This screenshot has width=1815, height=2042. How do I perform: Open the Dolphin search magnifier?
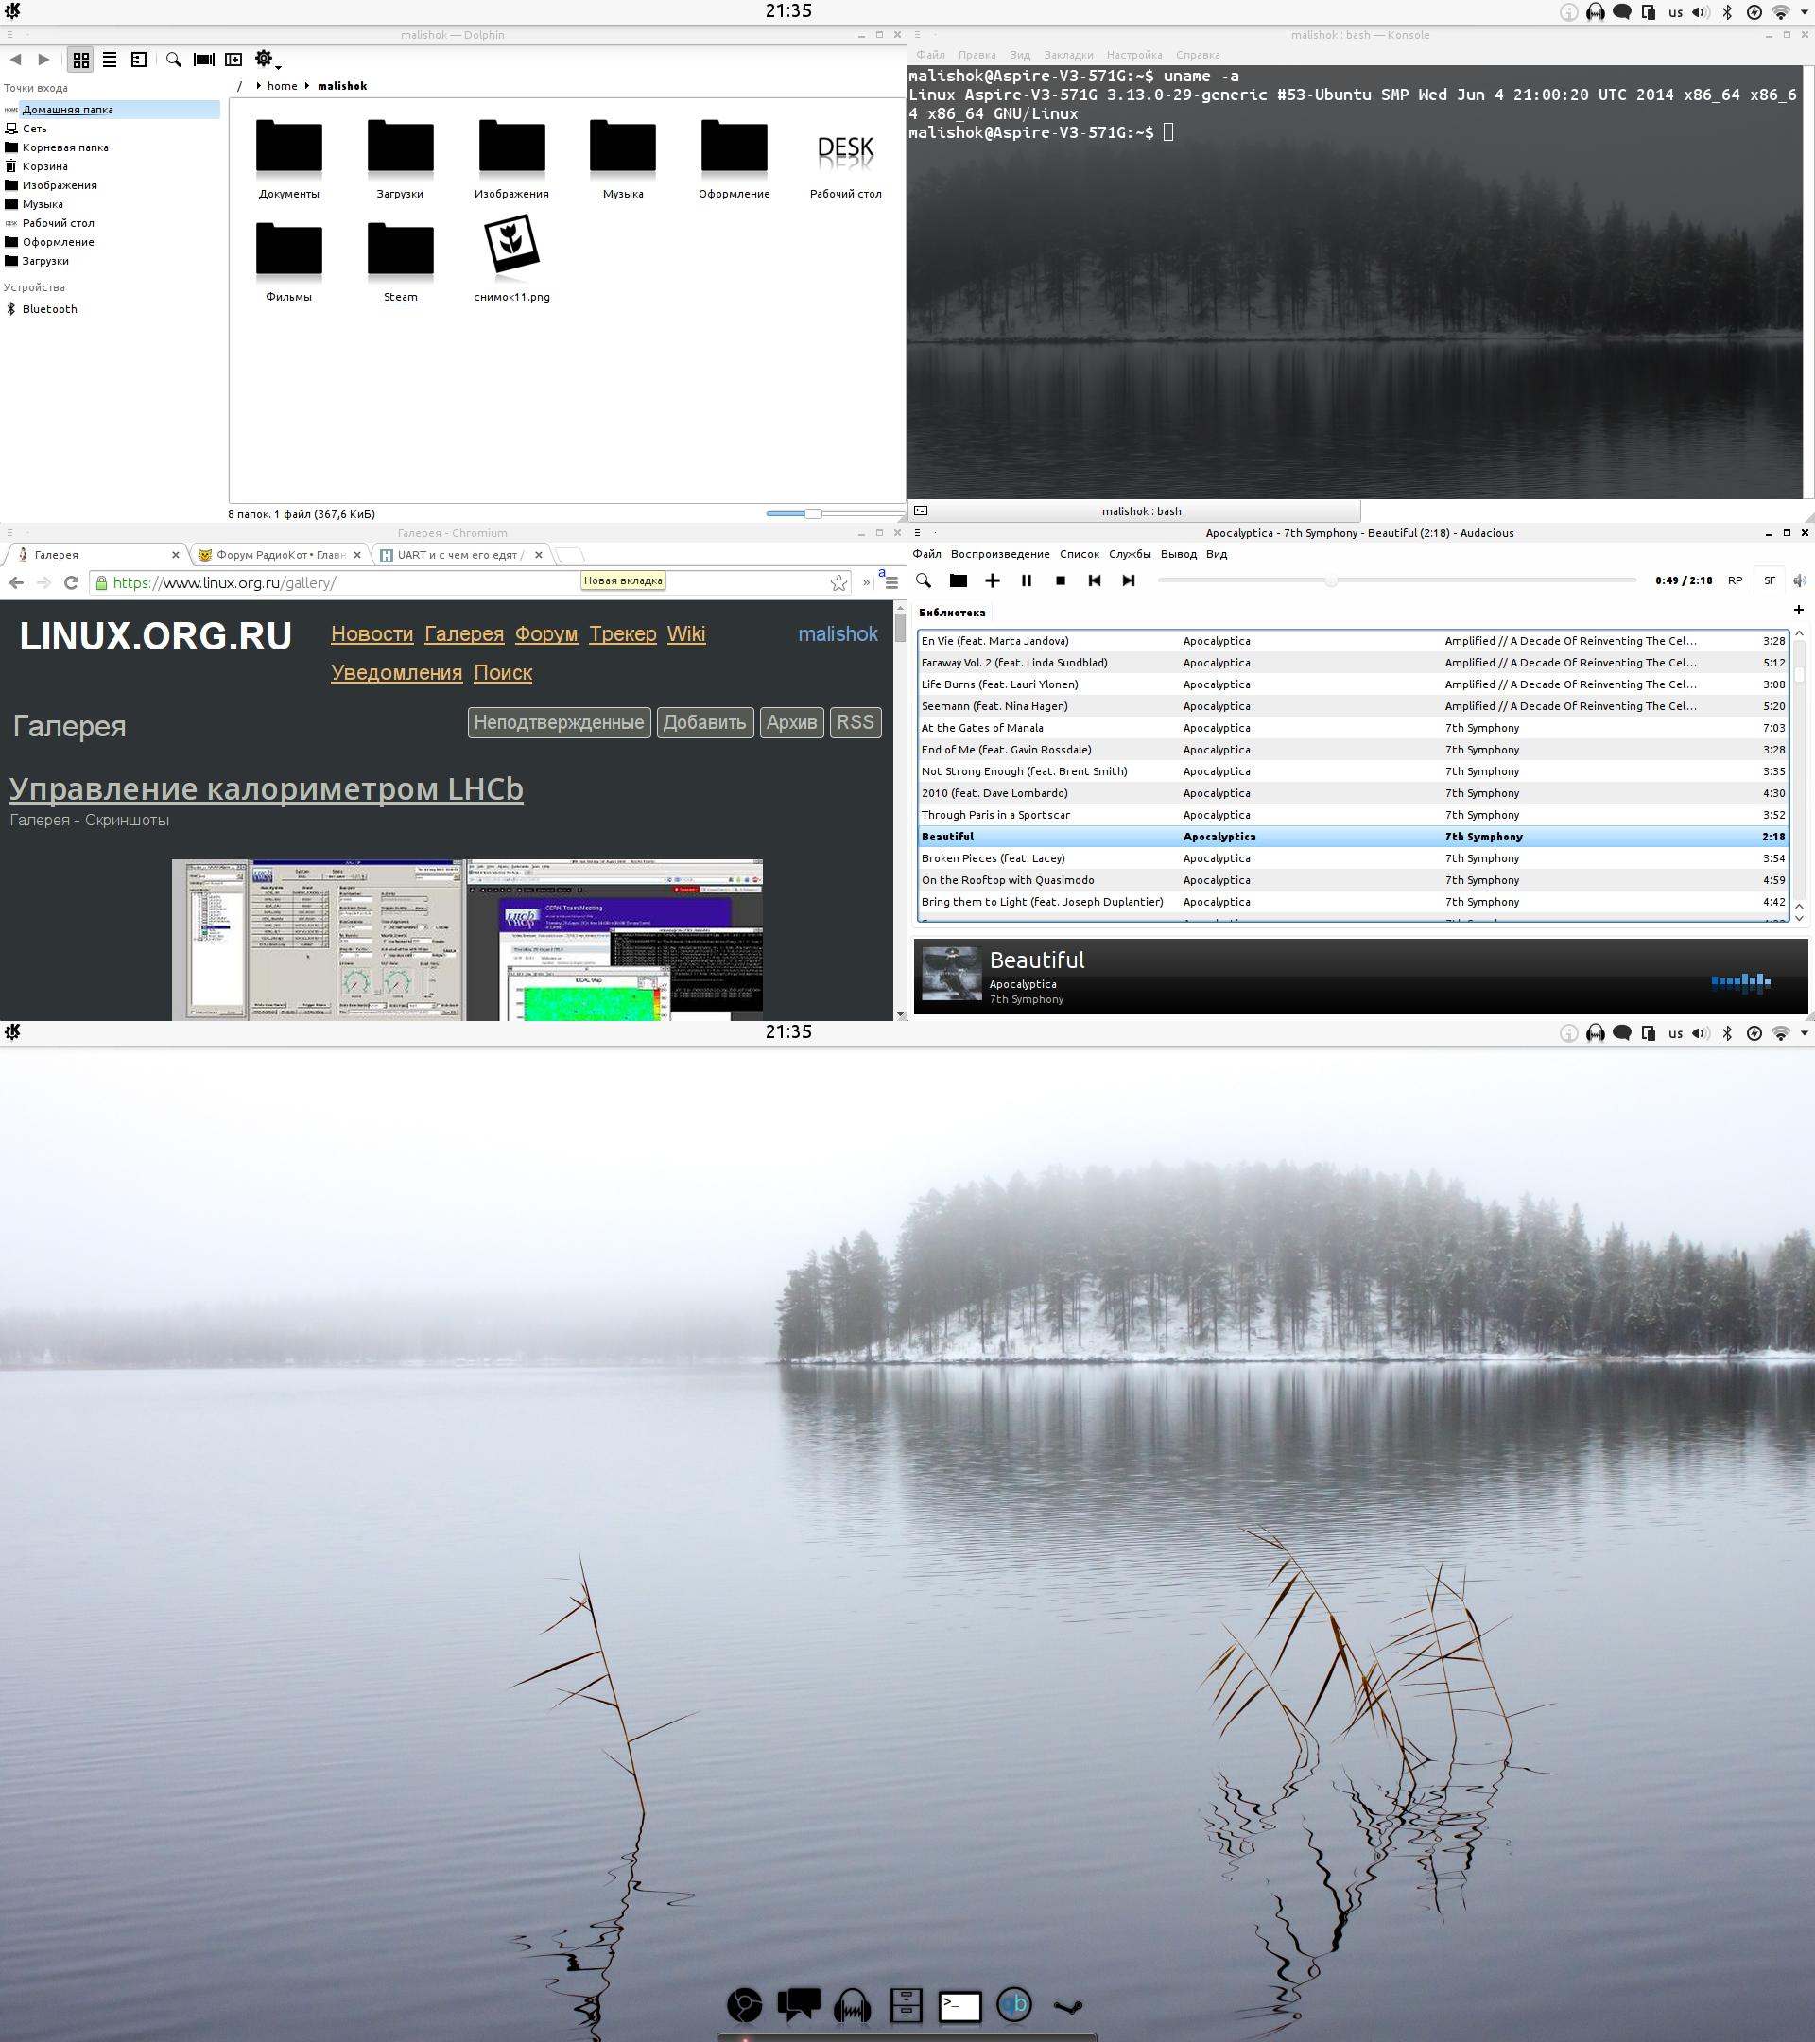point(174,60)
